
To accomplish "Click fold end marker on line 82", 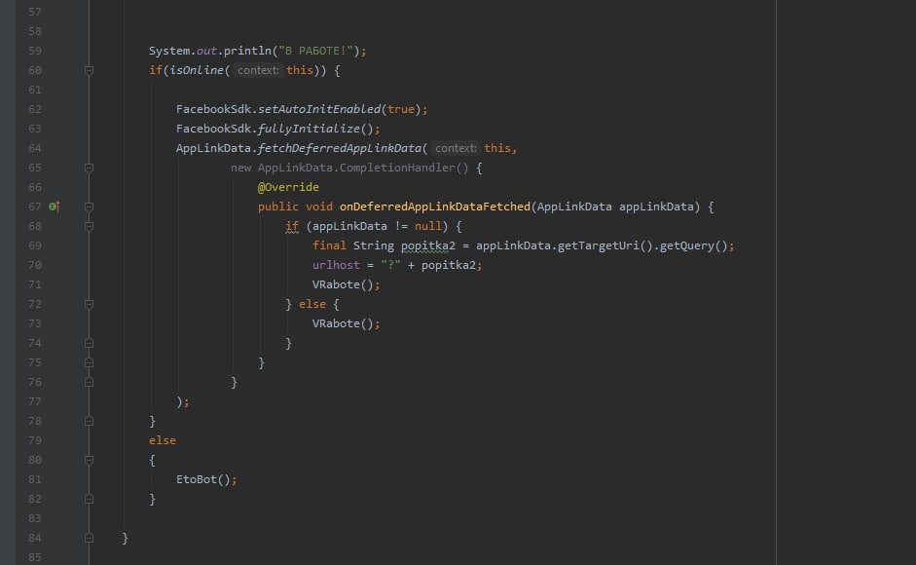I will click(89, 499).
